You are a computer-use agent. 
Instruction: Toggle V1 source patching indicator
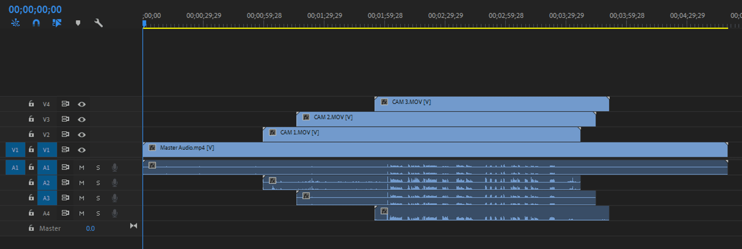tap(15, 150)
